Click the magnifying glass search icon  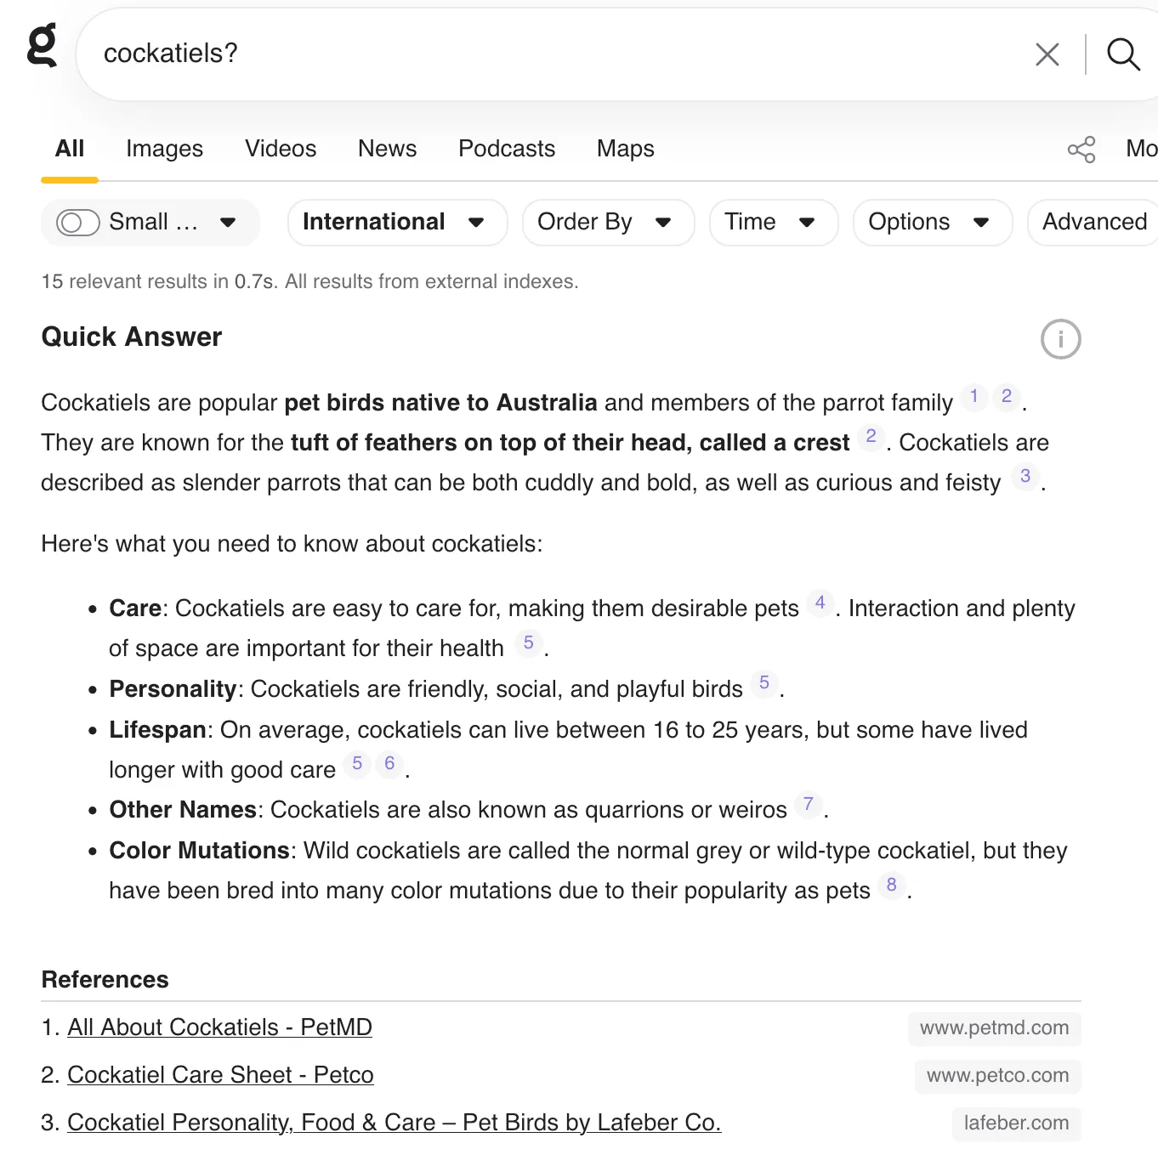point(1122,54)
